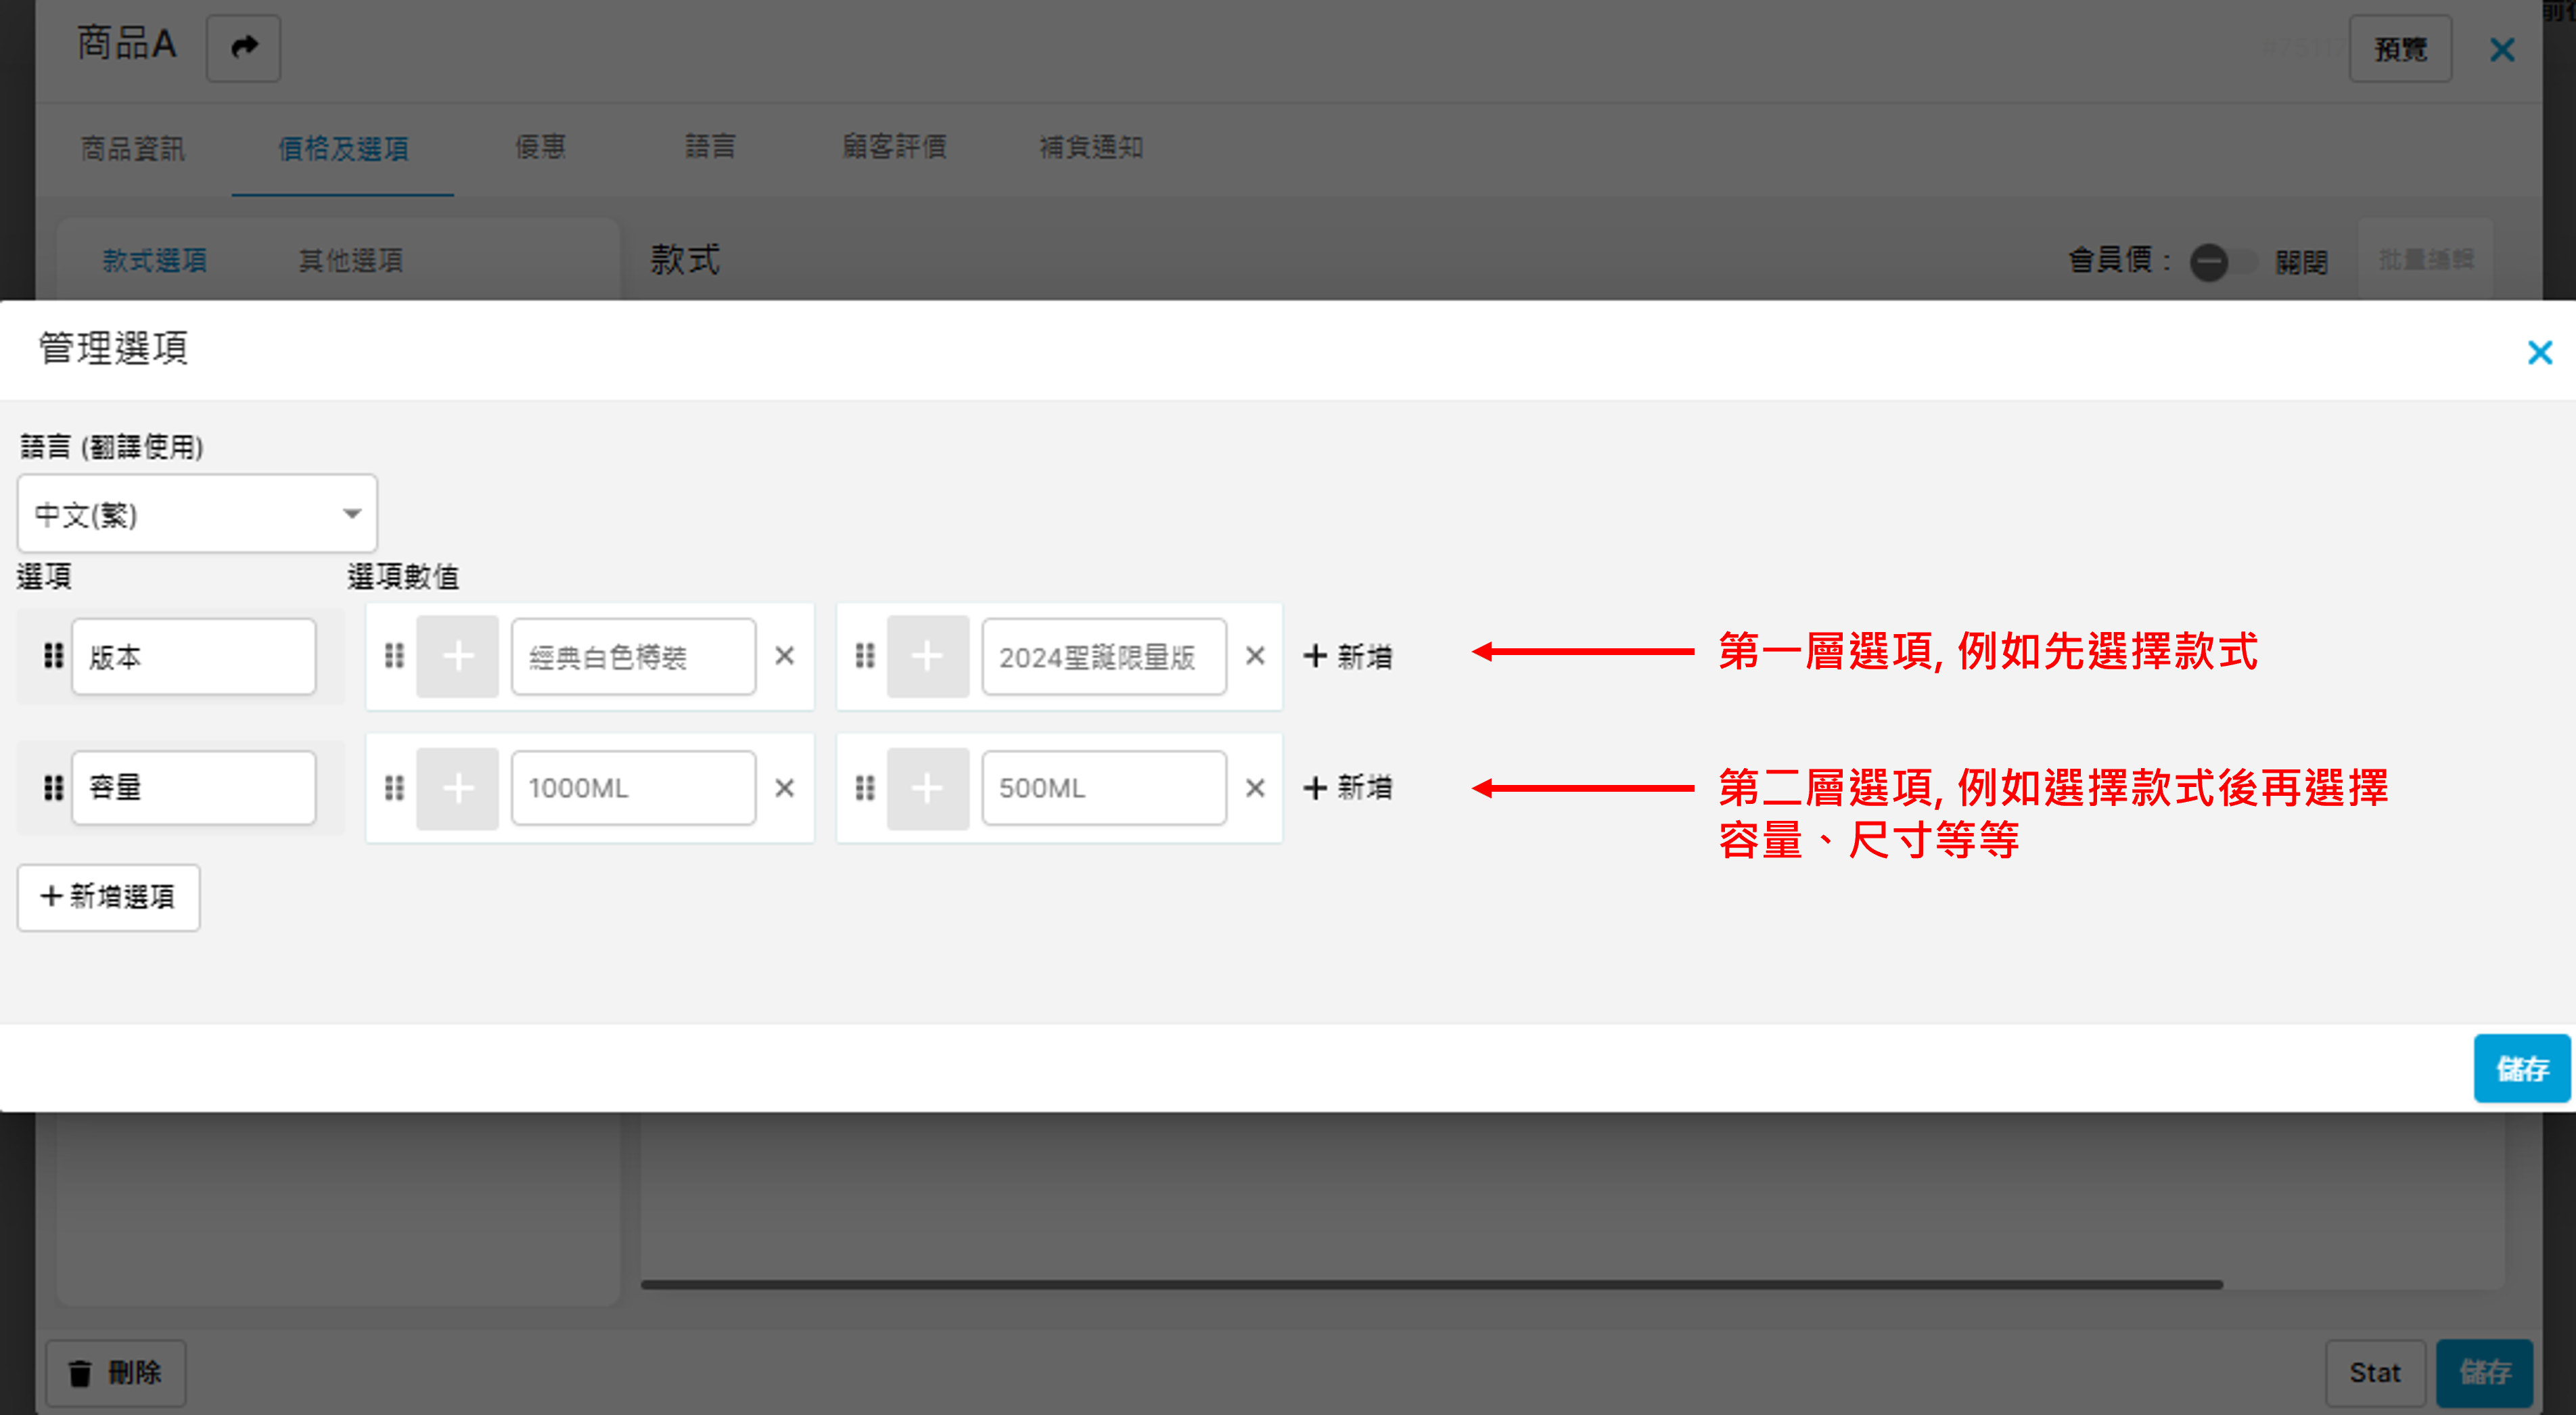Click drag handle beside 版本 option
This screenshot has height=1415, width=2576.
[x=53, y=656]
